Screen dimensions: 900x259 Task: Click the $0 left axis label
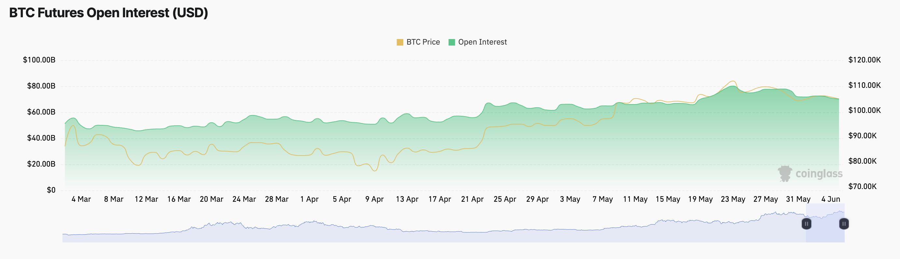[x=51, y=190]
